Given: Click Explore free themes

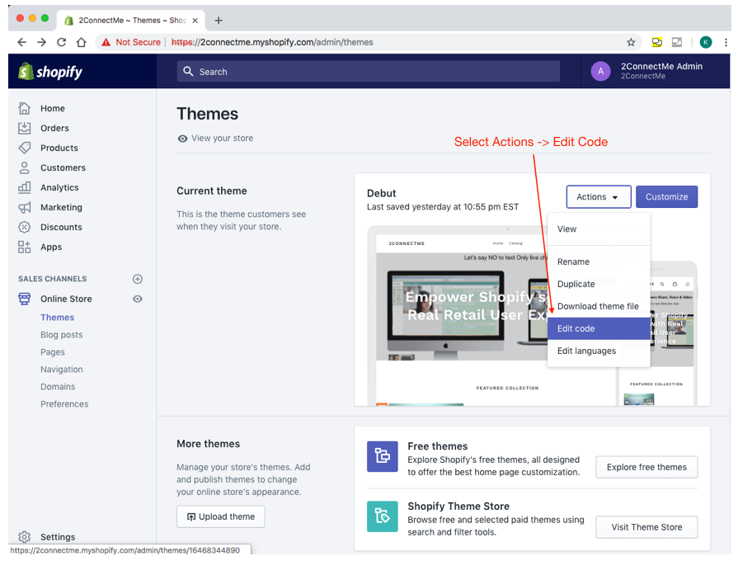Looking at the screenshot, I should (x=646, y=467).
